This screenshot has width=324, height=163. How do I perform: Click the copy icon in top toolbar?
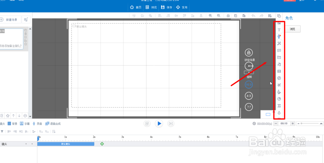[236, 16]
